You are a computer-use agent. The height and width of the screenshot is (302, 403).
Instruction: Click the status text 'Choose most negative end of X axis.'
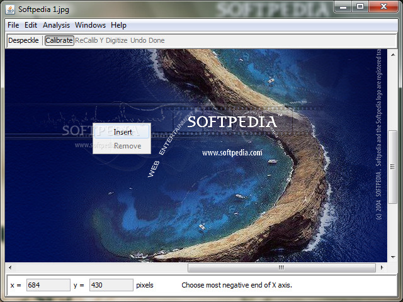pyautogui.click(x=237, y=285)
